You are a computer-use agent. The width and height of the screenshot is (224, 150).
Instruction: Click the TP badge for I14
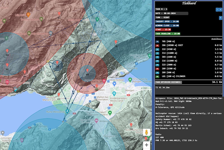157,53
